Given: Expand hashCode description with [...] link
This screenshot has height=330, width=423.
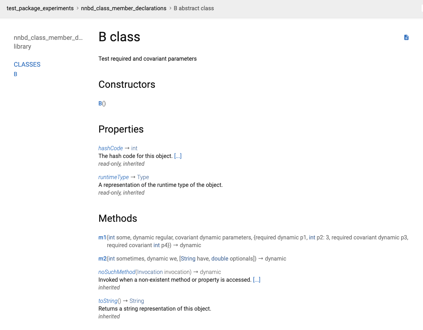Looking at the screenshot, I should [x=178, y=156].
